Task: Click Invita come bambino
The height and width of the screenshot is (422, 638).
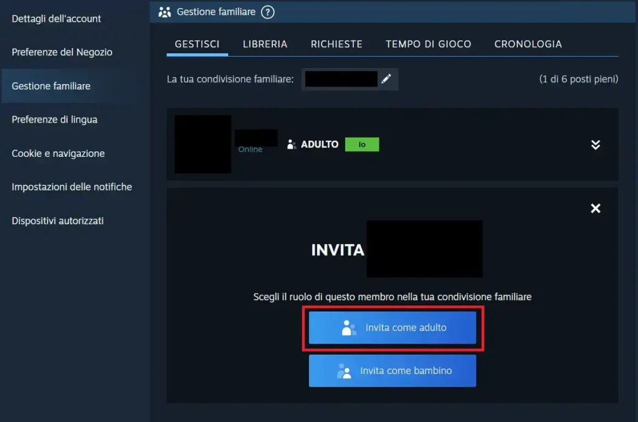Action: [393, 370]
